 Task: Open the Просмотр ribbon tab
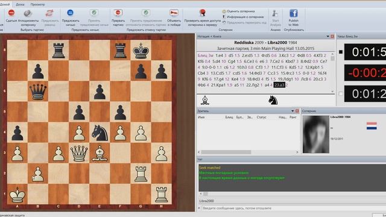point(37,4)
